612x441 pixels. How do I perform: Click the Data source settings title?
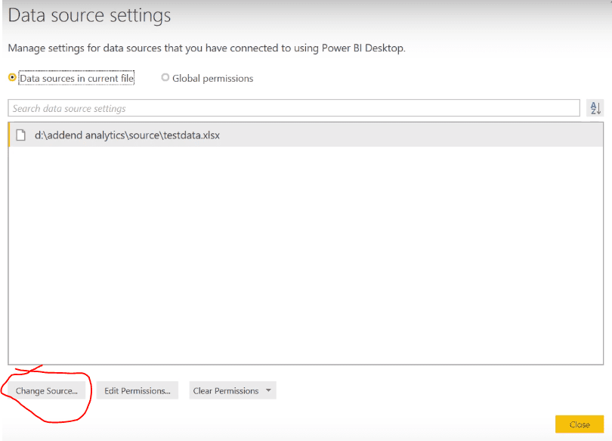click(x=89, y=16)
